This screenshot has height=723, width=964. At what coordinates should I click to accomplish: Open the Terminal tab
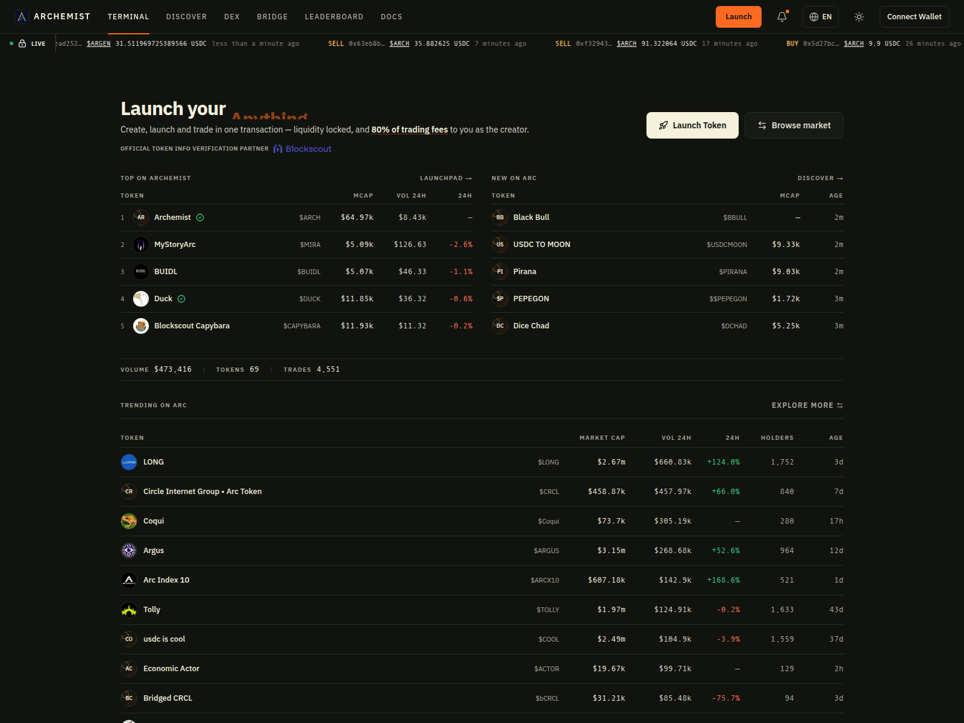(x=128, y=17)
